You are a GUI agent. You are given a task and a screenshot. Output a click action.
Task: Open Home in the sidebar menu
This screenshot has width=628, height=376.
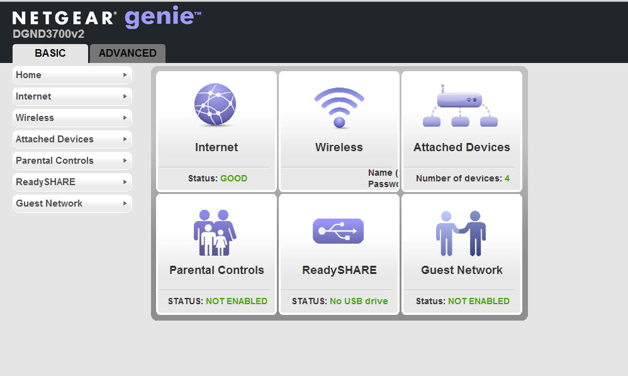pyautogui.click(x=72, y=75)
